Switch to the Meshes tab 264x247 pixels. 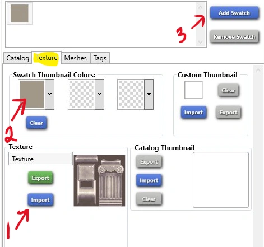(x=76, y=58)
